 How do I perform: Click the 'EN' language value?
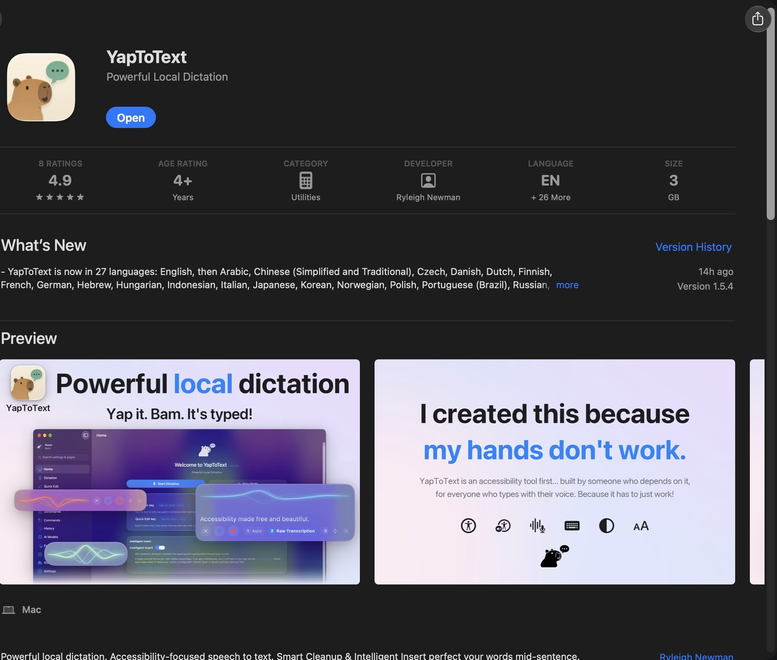pos(551,181)
